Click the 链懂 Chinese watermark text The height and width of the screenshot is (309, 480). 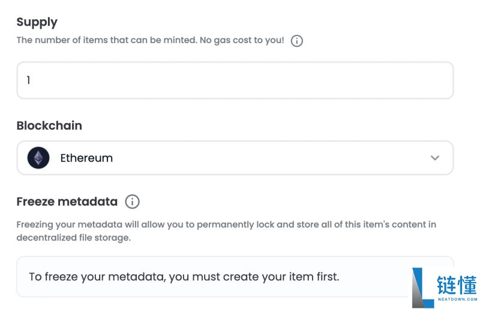coord(457,285)
